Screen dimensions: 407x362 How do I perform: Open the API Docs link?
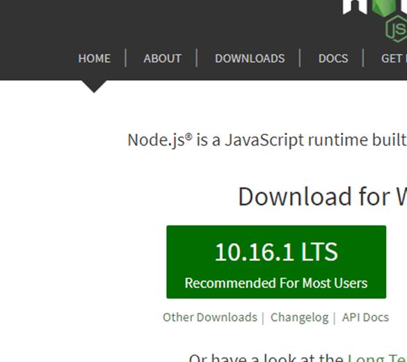pyautogui.click(x=365, y=317)
